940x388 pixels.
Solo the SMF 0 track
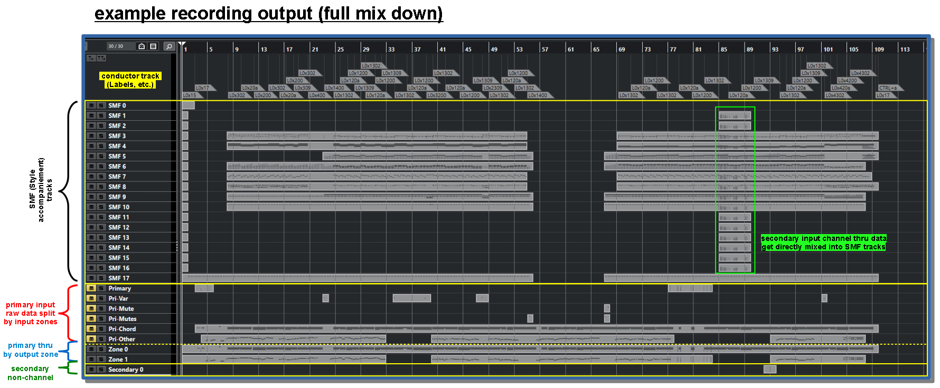[101, 105]
